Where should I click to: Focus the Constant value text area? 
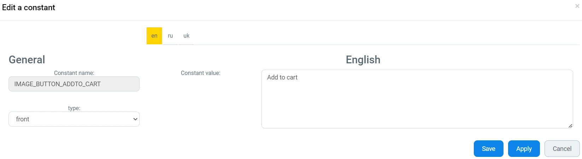[x=417, y=102]
